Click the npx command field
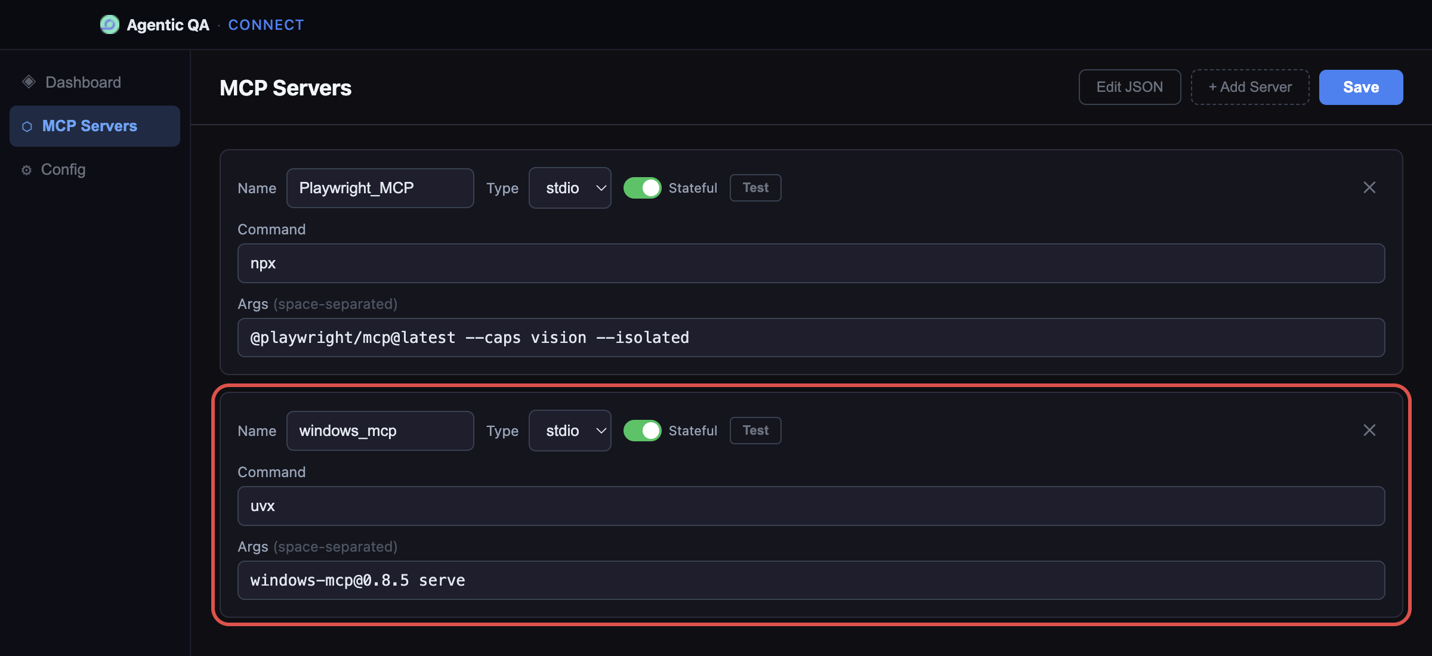 [811, 263]
